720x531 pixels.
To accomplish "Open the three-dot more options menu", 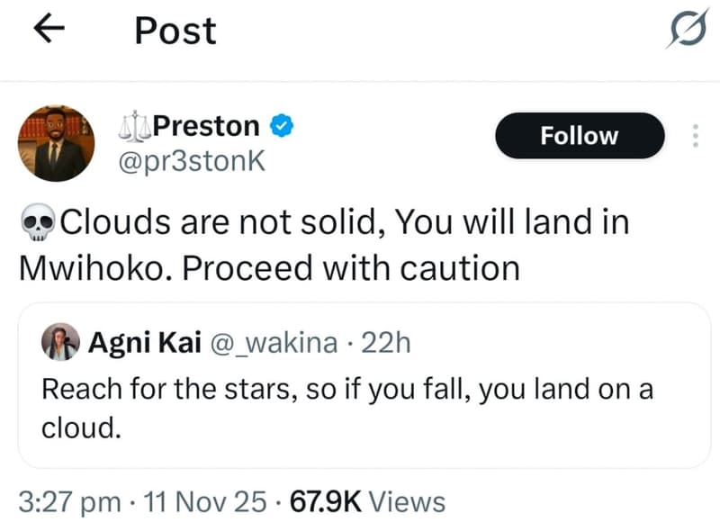I will (696, 135).
